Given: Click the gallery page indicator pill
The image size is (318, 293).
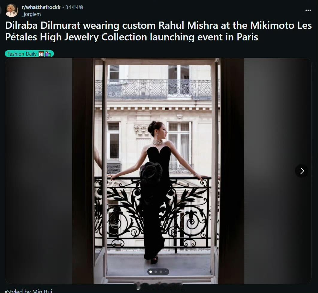Looking at the screenshot, I should (158, 272).
